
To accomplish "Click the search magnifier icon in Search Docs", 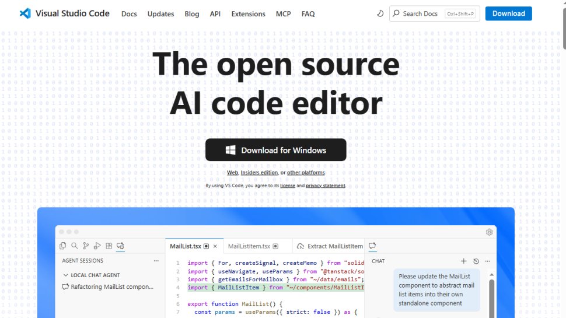I will point(396,13).
